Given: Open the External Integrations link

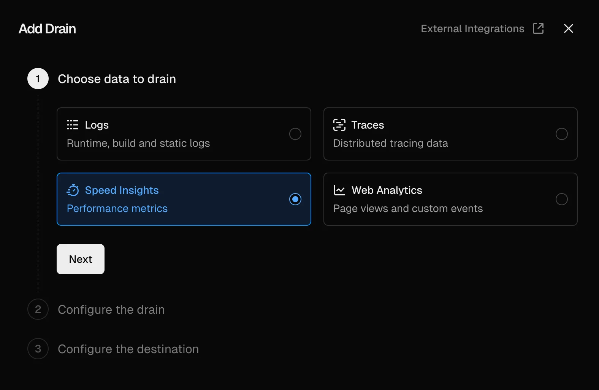Looking at the screenshot, I should (482, 28).
